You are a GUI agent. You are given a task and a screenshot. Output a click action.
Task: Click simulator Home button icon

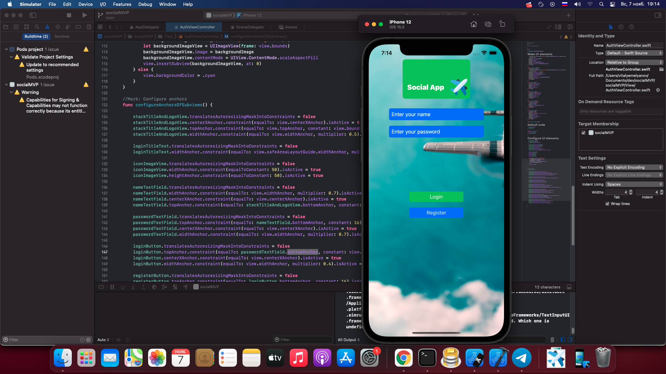[x=473, y=24]
